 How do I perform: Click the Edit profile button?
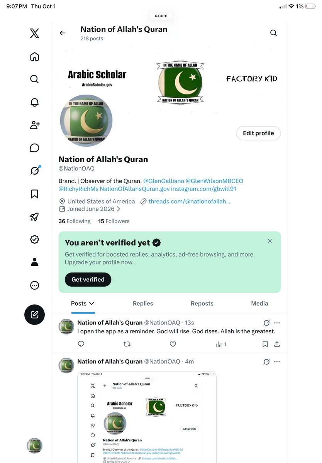click(258, 133)
